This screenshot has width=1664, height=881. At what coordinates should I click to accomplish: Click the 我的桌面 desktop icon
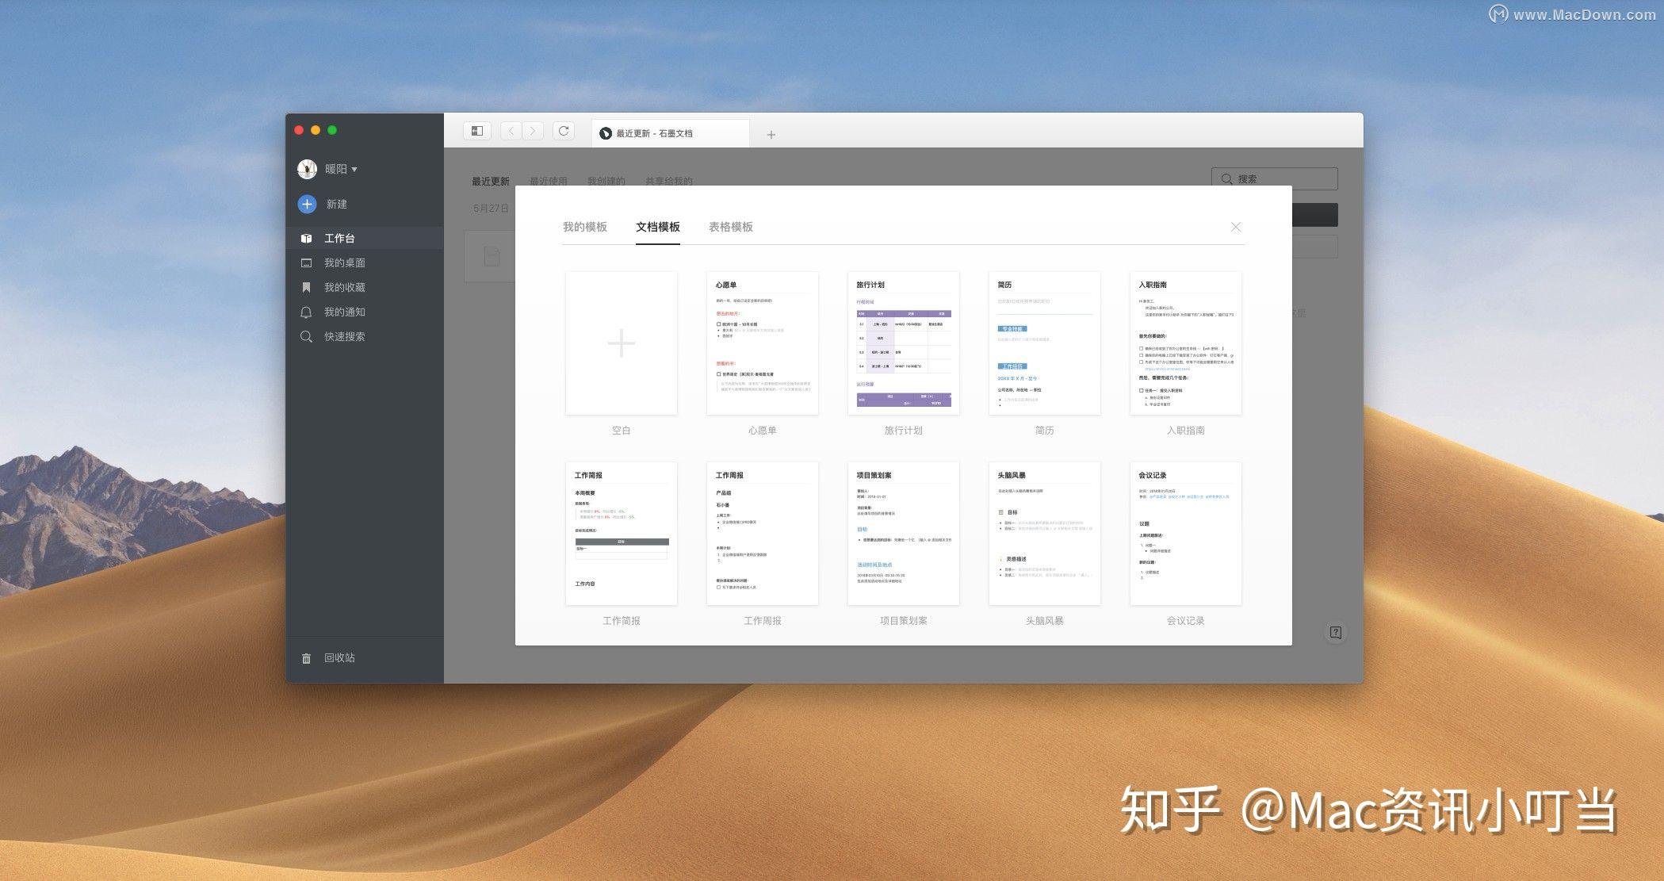306,262
